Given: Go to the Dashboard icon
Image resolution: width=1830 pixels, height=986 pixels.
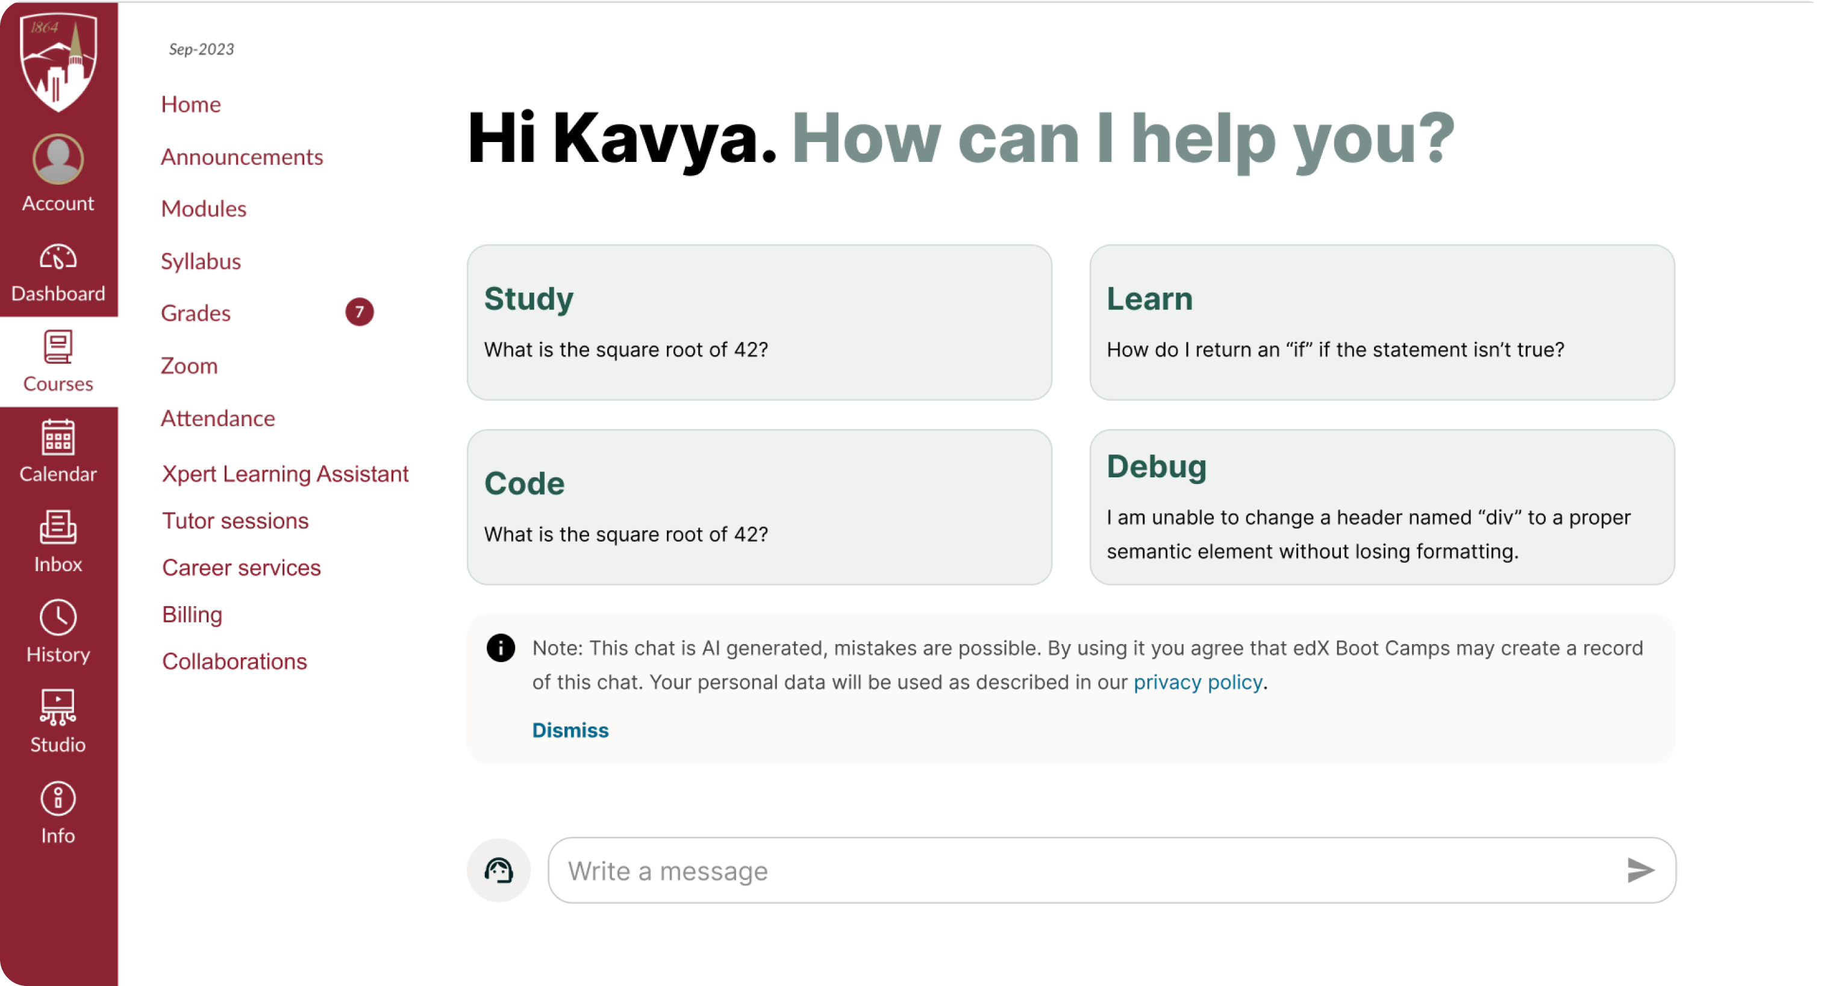Looking at the screenshot, I should tap(58, 258).
